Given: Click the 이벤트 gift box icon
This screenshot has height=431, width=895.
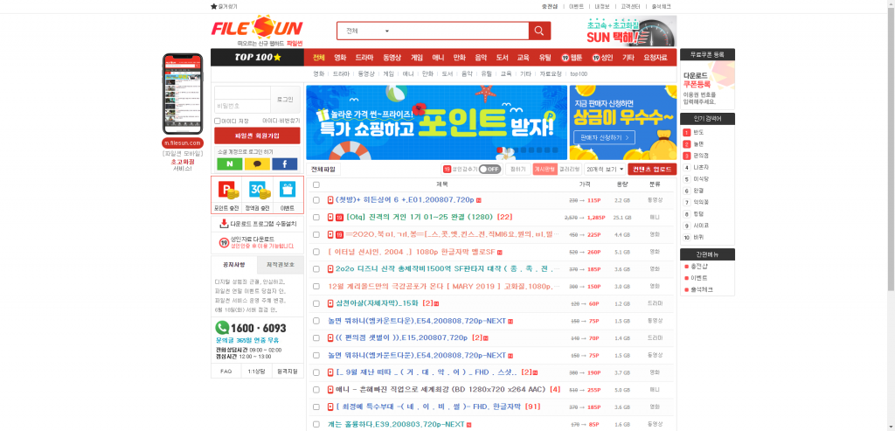Looking at the screenshot, I should coord(287,190).
